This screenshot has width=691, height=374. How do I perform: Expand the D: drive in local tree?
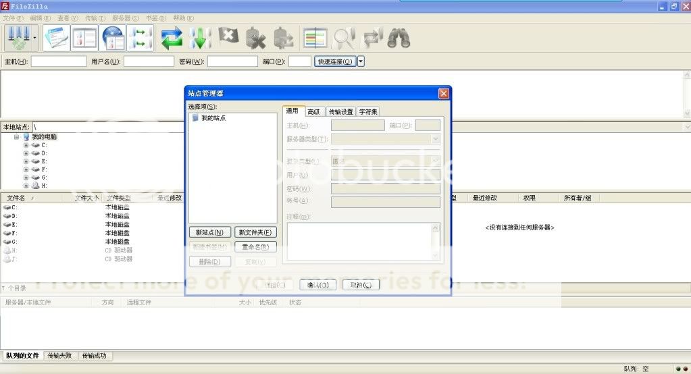point(26,153)
